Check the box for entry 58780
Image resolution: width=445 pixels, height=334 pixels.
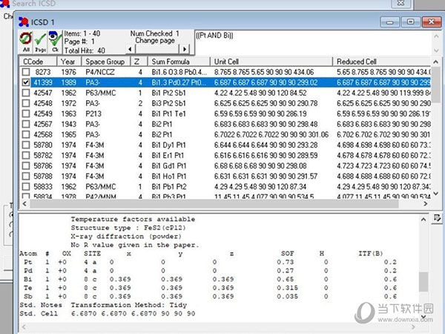26,145
